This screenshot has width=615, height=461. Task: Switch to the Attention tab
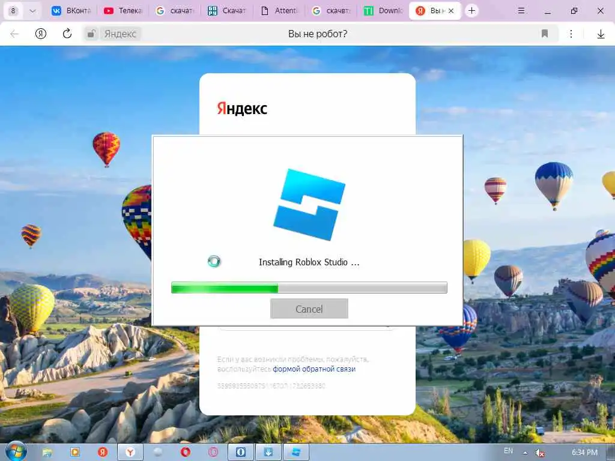pos(279,11)
